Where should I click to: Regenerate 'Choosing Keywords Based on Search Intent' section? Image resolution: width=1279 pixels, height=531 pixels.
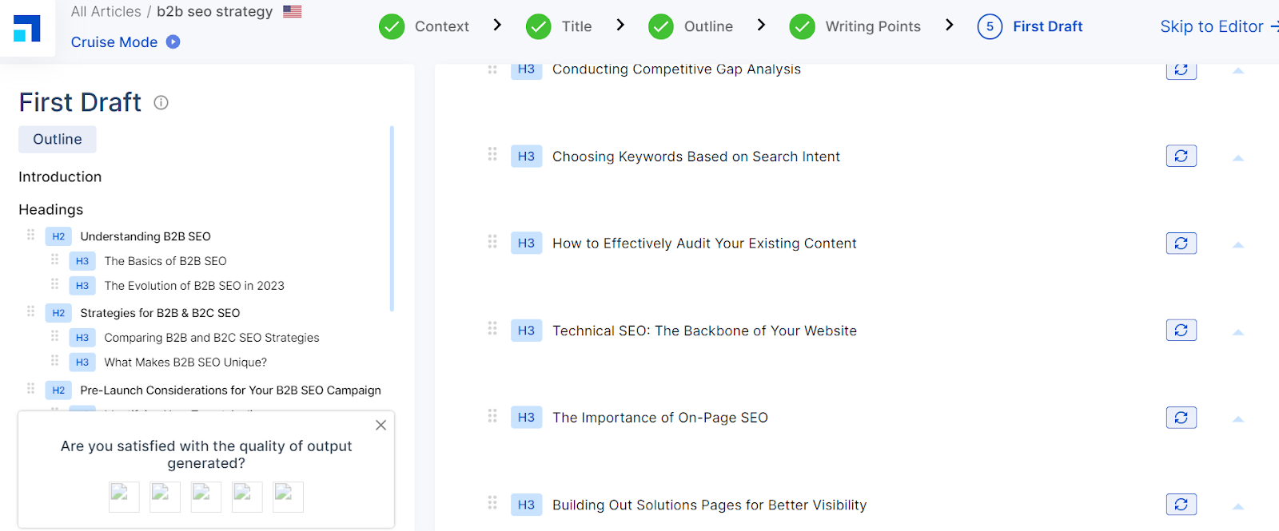pos(1181,156)
